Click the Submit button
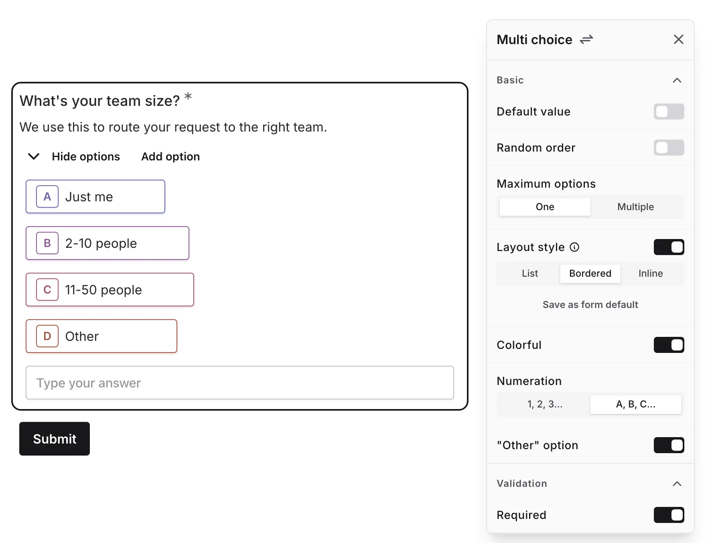Image resolution: width=714 pixels, height=543 pixels. [55, 439]
